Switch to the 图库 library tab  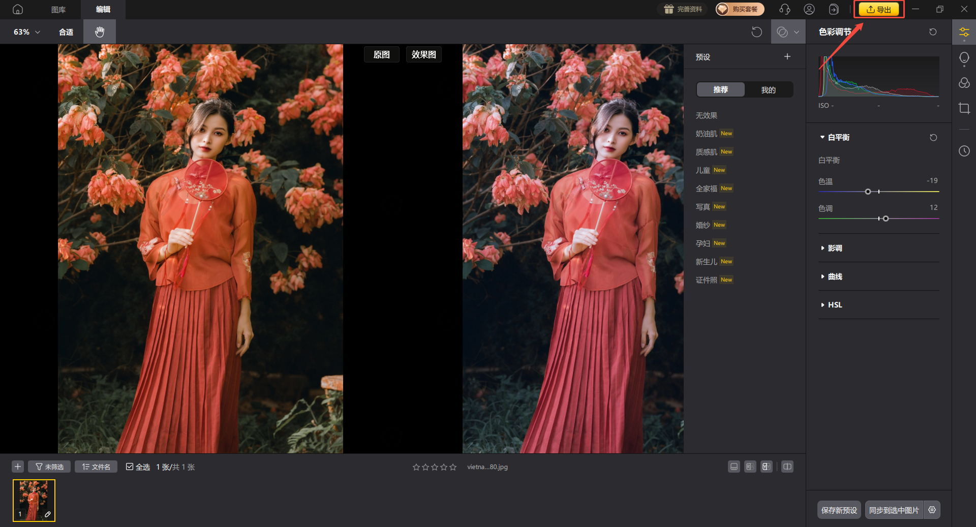click(x=58, y=10)
